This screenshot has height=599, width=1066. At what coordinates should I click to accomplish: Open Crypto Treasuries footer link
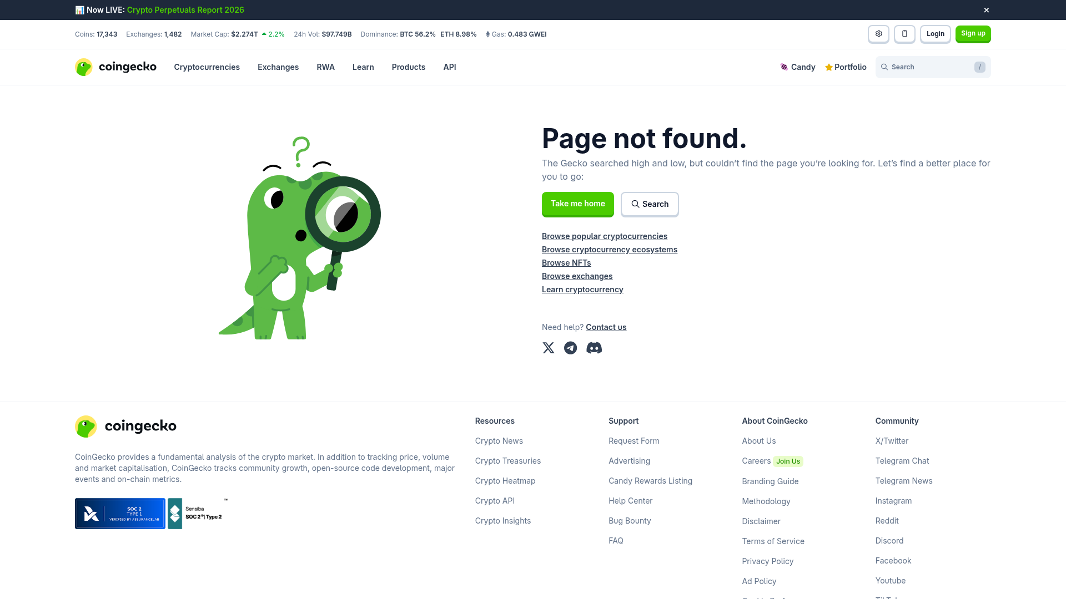pyautogui.click(x=508, y=461)
